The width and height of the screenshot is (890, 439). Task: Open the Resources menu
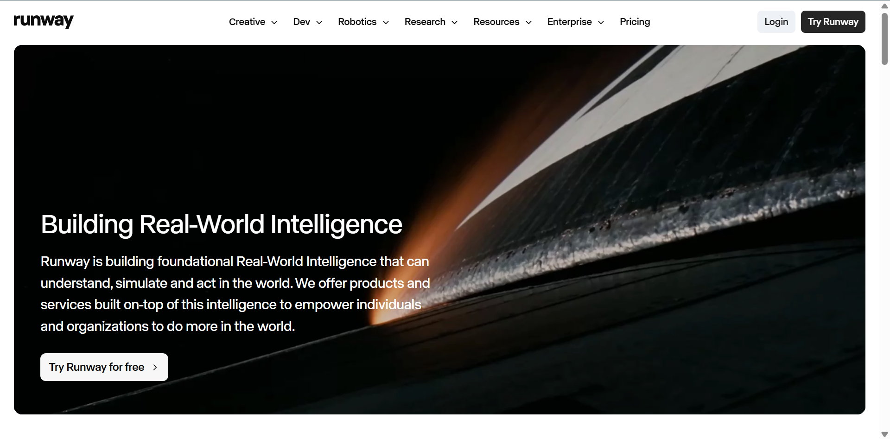[x=502, y=22]
